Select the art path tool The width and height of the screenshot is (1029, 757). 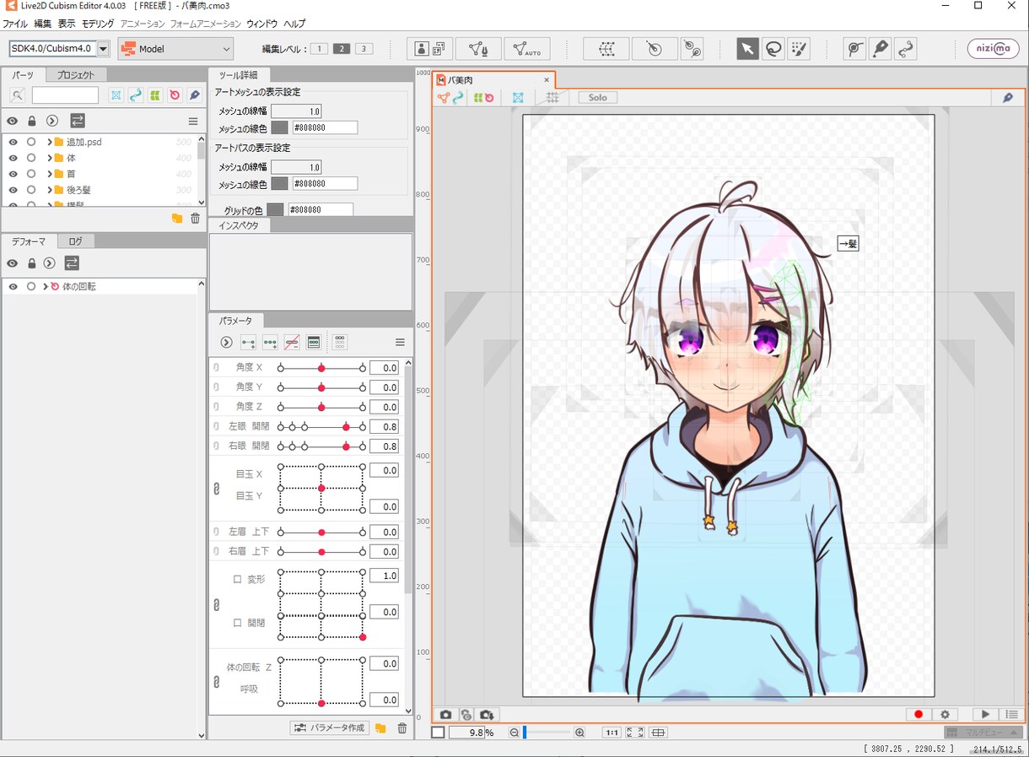(x=906, y=49)
